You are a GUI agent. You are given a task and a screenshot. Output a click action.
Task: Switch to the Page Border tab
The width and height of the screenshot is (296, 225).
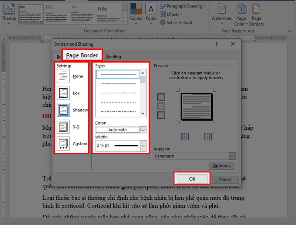82,56
